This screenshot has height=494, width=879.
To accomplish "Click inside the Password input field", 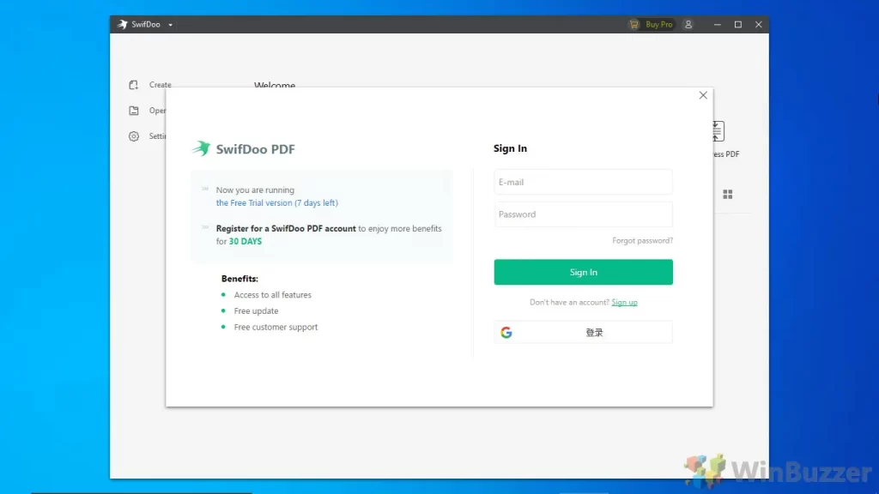I will pyautogui.click(x=583, y=214).
